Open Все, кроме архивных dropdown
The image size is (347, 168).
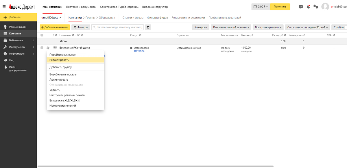(x=268, y=27)
